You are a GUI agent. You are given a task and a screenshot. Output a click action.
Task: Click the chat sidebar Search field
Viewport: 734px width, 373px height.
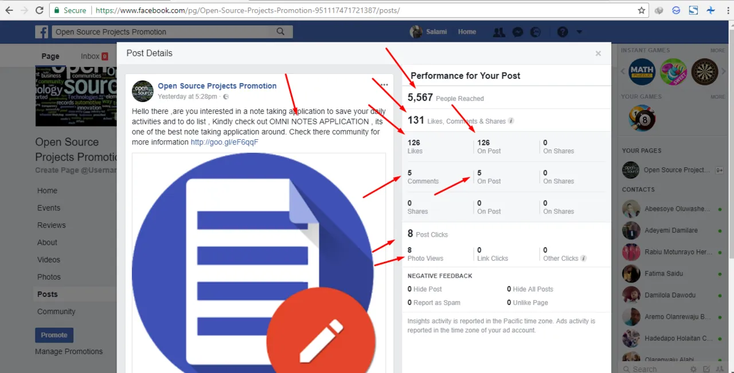point(654,369)
